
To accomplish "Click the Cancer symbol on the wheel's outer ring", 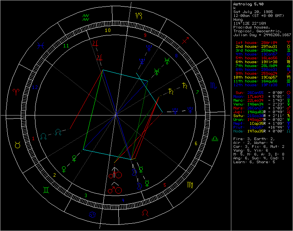I will point(92,214).
